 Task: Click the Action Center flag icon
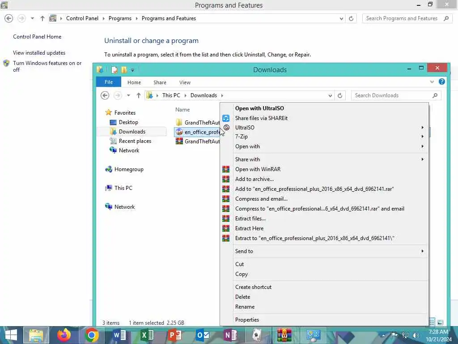(x=394, y=335)
